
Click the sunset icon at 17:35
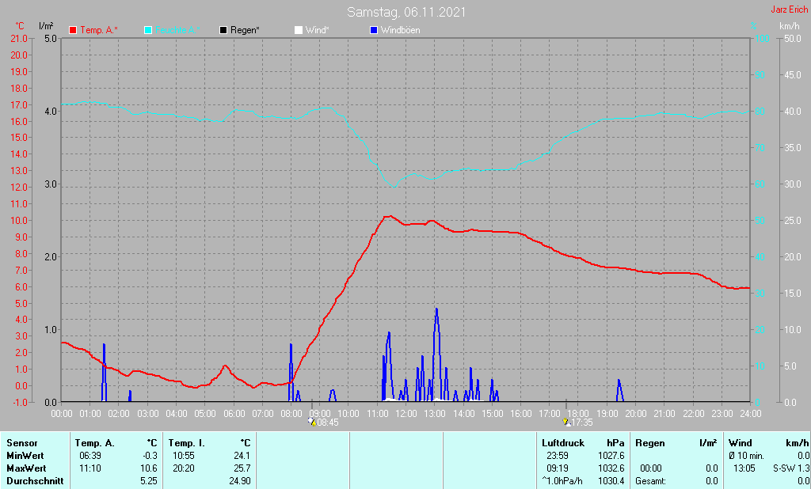[x=566, y=423]
